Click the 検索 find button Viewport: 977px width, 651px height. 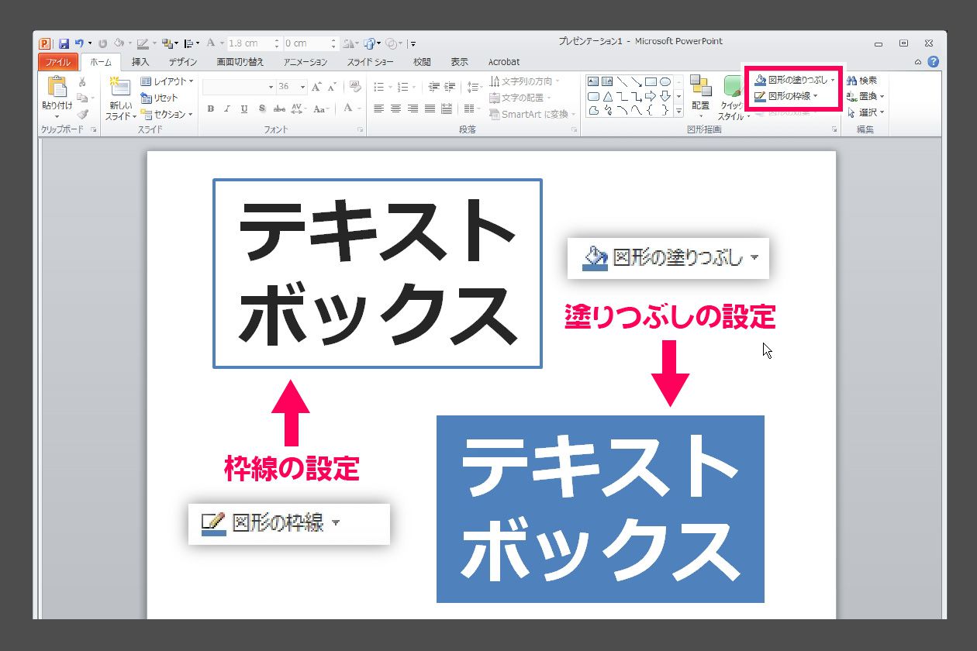pyautogui.click(x=863, y=80)
